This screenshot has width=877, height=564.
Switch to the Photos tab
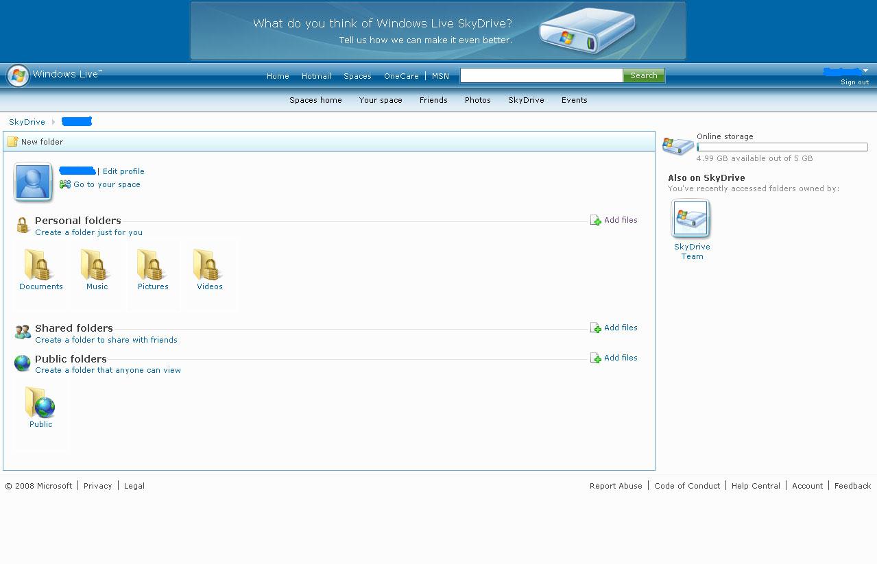477,100
